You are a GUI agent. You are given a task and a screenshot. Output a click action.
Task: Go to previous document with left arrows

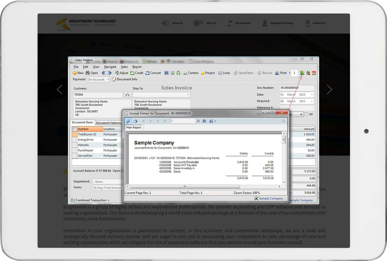104,73
